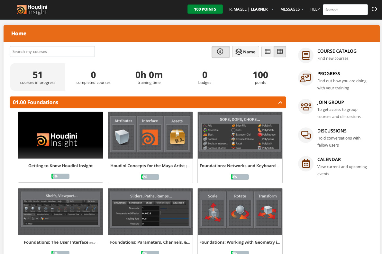Open Foundations: The User Interface thumbnail
The image size is (382, 254).
coord(60,212)
